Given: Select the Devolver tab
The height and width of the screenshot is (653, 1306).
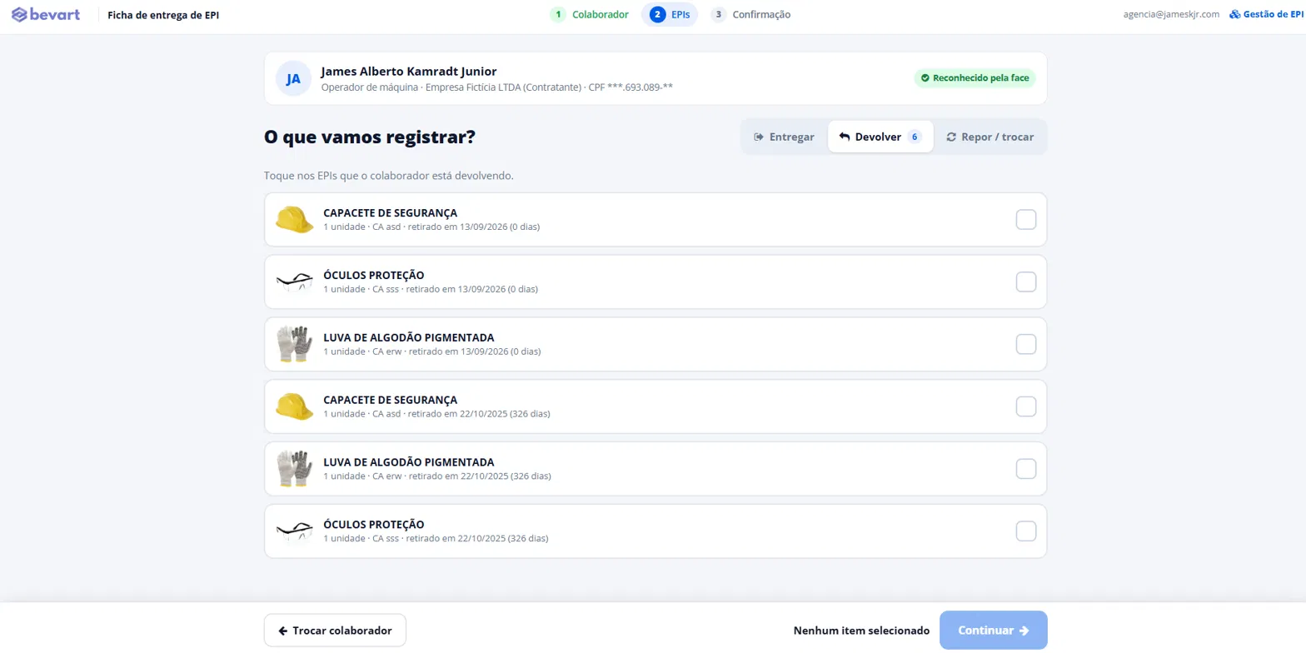Looking at the screenshot, I should pyautogui.click(x=880, y=137).
